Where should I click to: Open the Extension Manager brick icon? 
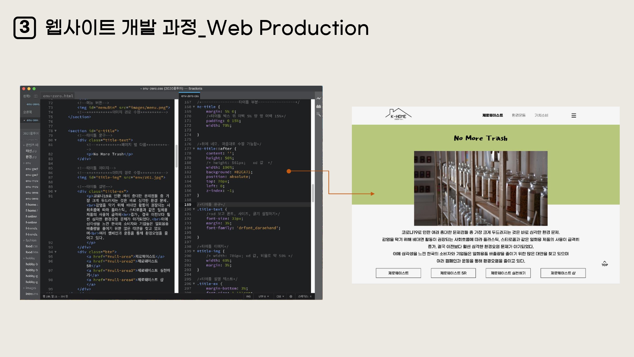point(319,106)
